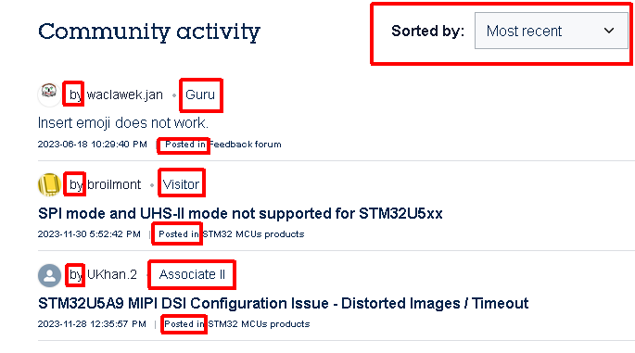Select the Visitor rank label
This screenshot has width=635, height=353.
(x=181, y=184)
